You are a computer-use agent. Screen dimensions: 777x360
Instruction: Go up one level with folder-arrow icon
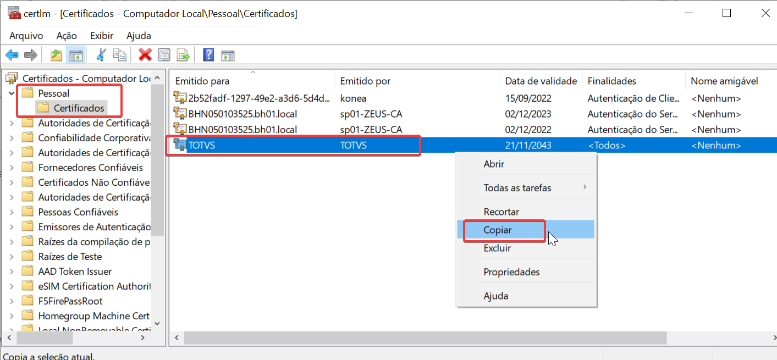click(56, 55)
